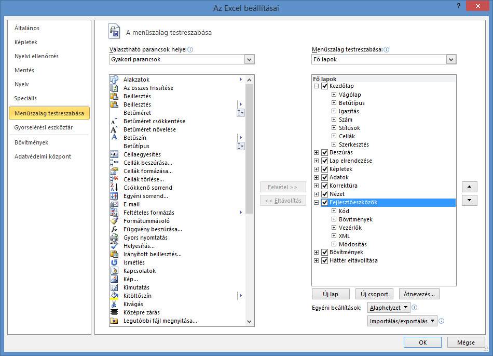This screenshot has width=493, height=356.
Task: Click the Betűméret növelése icon
Action: (x=114, y=129)
